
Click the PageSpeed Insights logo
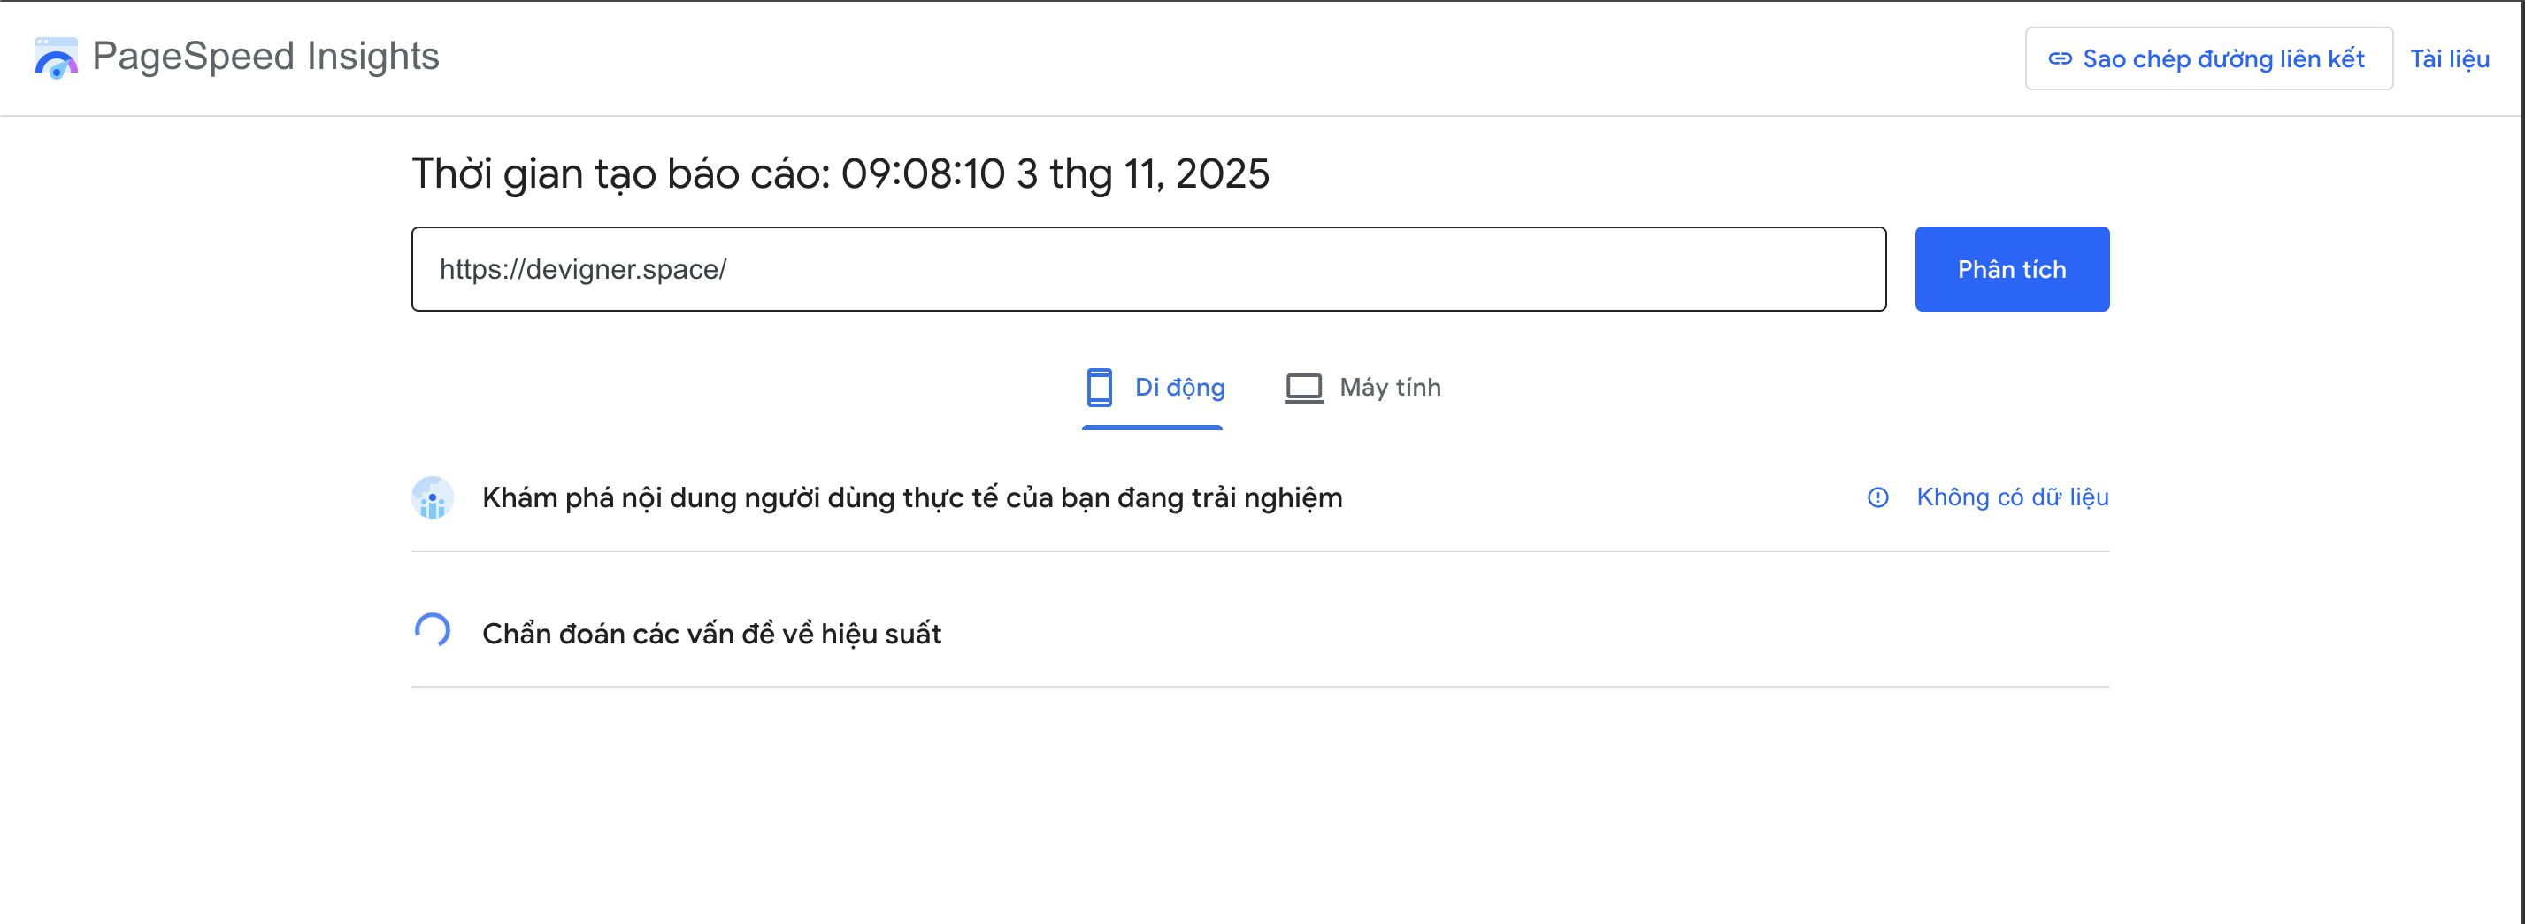[56, 57]
